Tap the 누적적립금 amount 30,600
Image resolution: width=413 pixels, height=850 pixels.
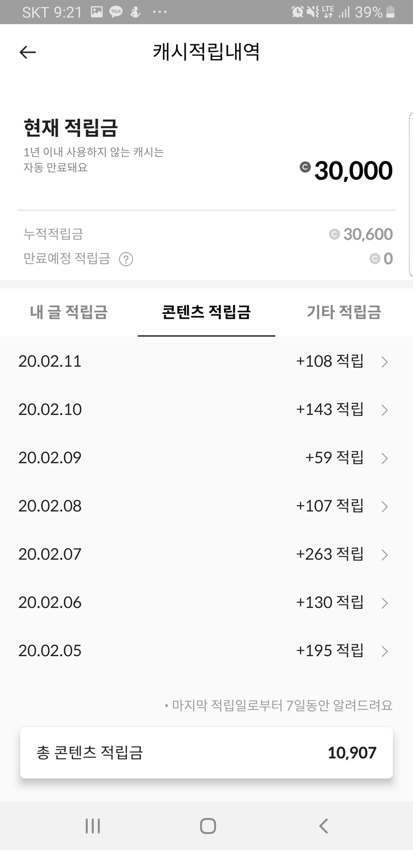click(x=367, y=234)
